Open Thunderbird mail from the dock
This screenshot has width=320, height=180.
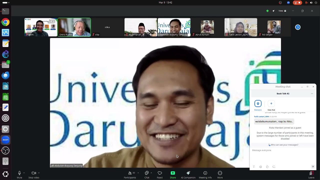click(x=5, y=75)
